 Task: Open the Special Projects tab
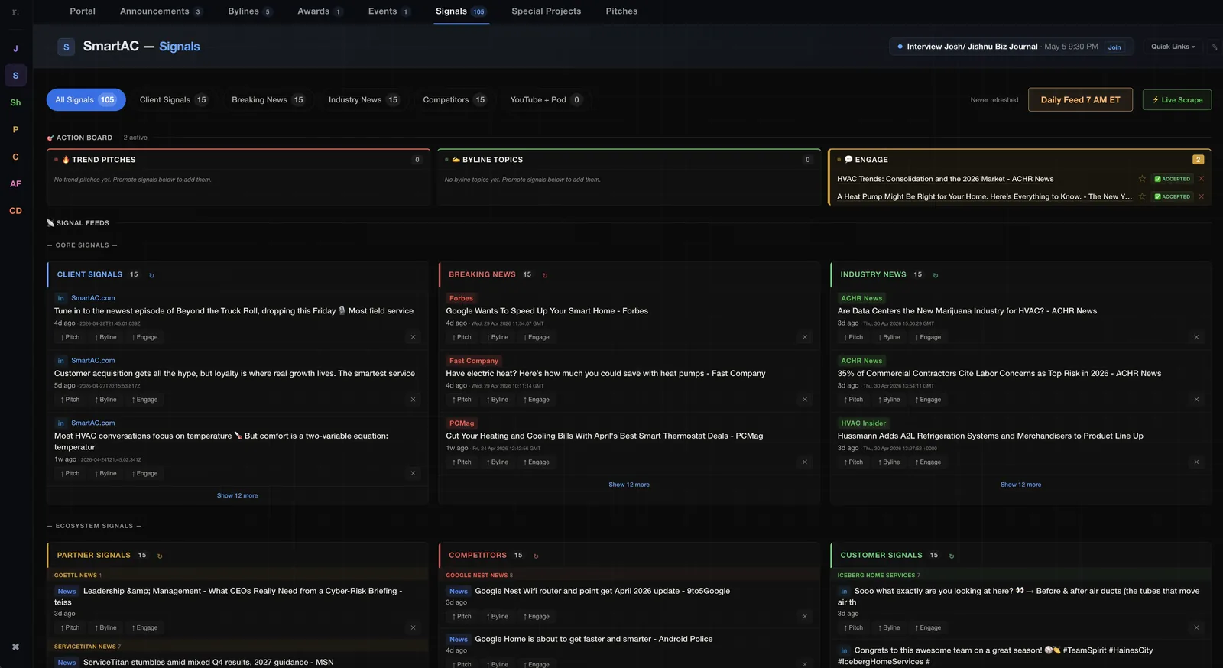(546, 11)
